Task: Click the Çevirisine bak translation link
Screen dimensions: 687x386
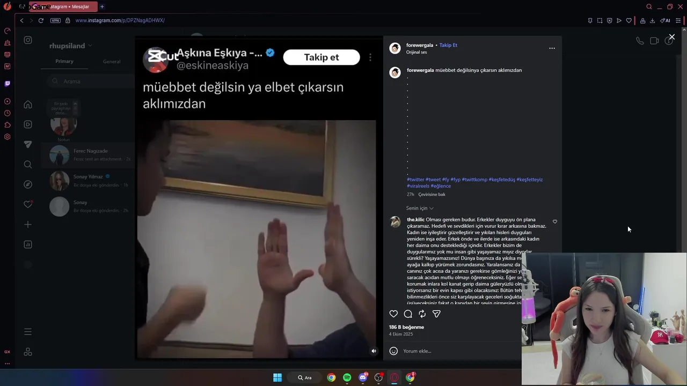Action: click(432, 194)
